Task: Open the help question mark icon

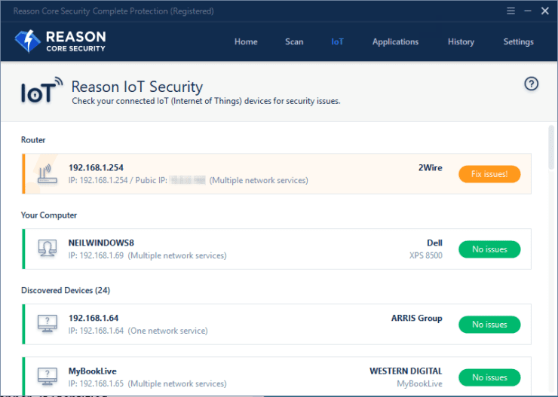Action: (x=531, y=84)
